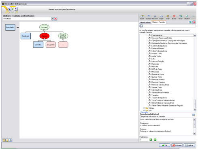Select the Concatenação function
198x149 pixels.
click(x=157, y=35)
